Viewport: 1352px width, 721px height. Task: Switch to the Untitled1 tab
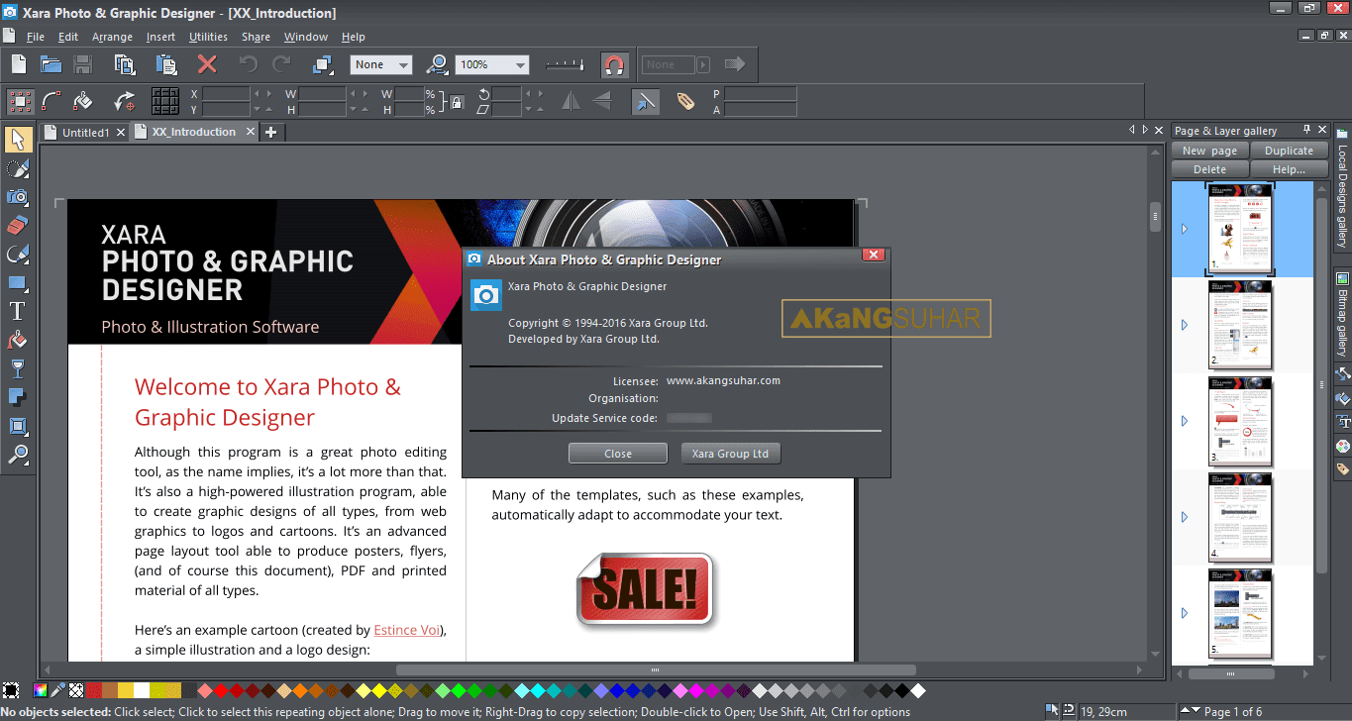pos(85,132)
